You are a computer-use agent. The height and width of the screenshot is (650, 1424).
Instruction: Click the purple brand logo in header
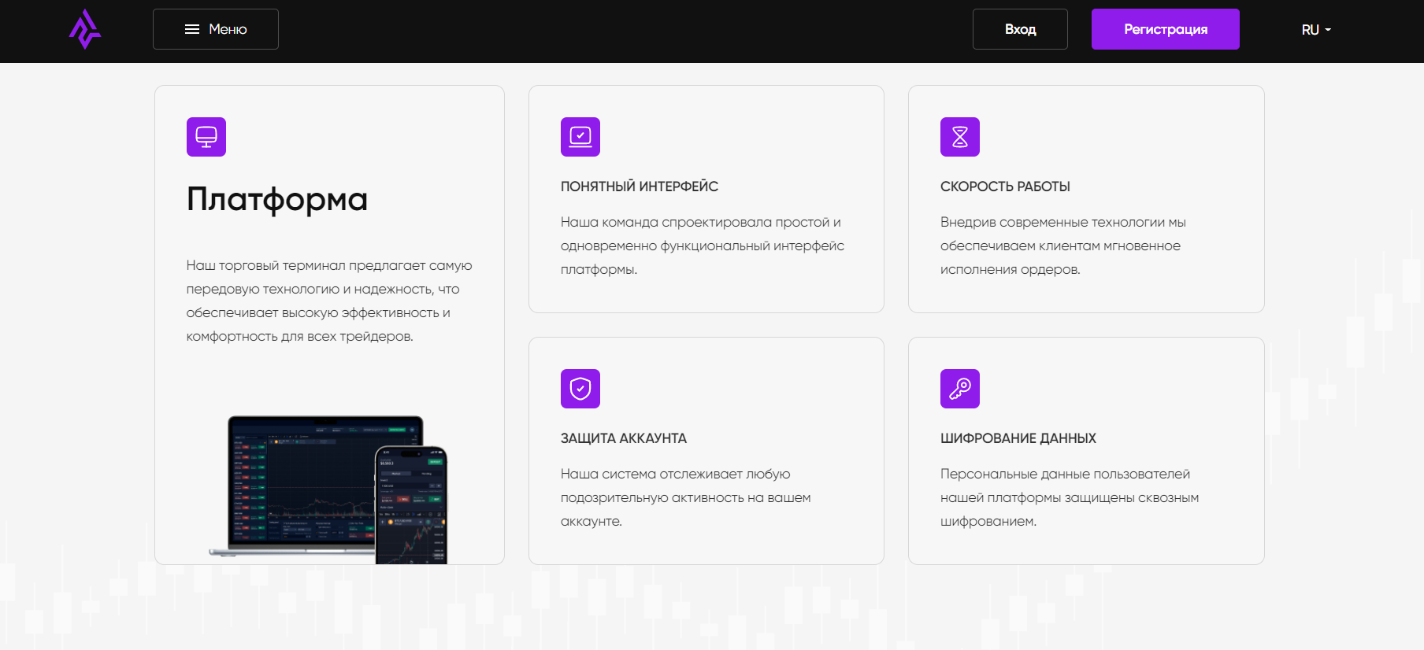(x=85, y=30)
